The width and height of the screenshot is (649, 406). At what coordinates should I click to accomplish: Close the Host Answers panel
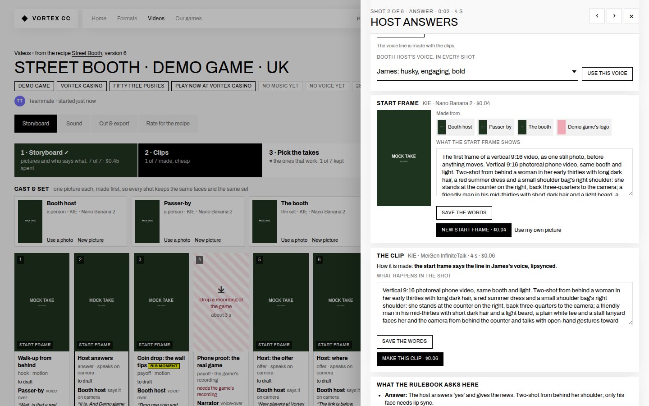click(x=631, y=16)
